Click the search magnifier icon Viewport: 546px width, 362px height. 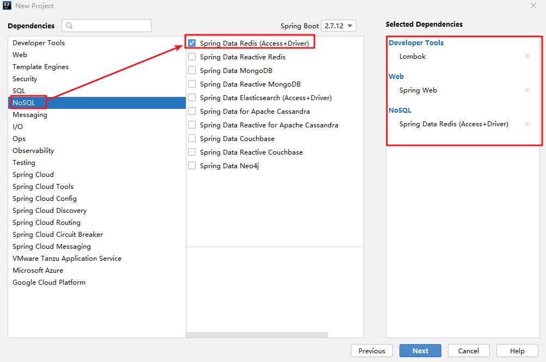[x=69, y=26]
